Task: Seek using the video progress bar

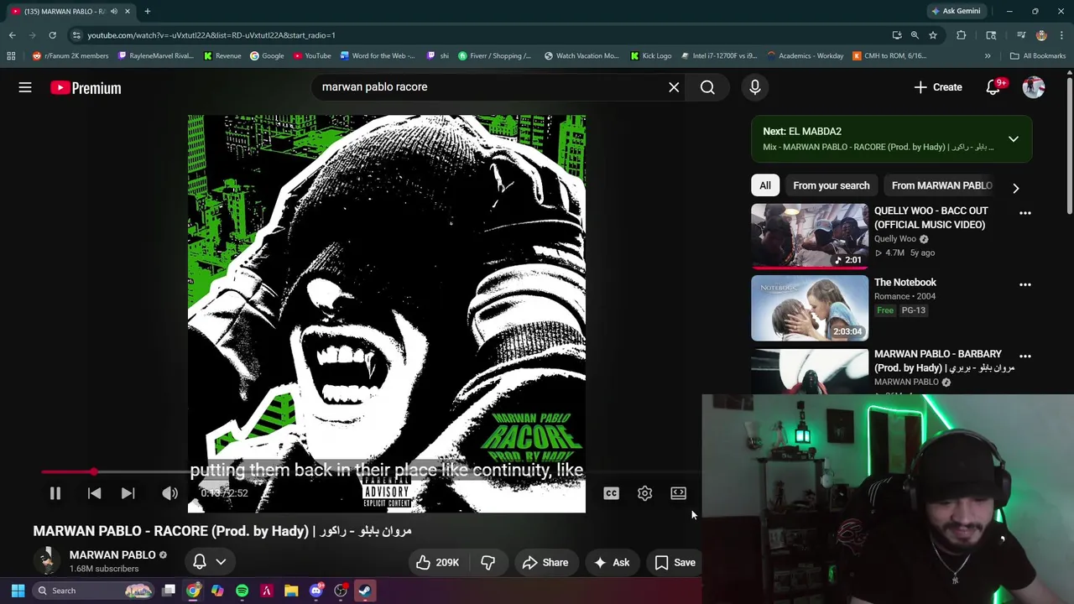Action: 369,472
